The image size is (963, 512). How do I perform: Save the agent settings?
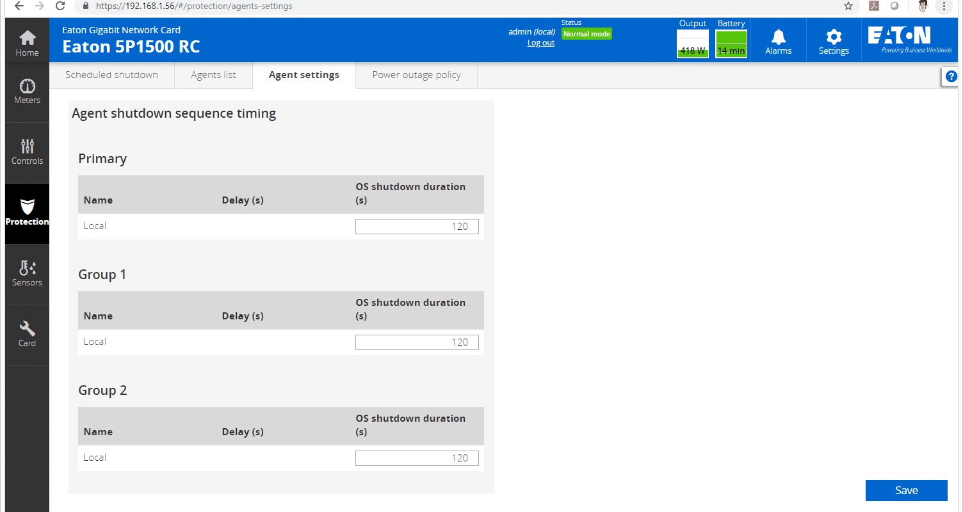pyautogui.click(x=906, y=490)
